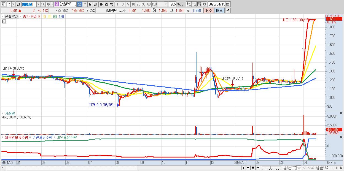Click the dotted chart range icon
The height and width of the screenshot is (171, 344).
(294, 168)
